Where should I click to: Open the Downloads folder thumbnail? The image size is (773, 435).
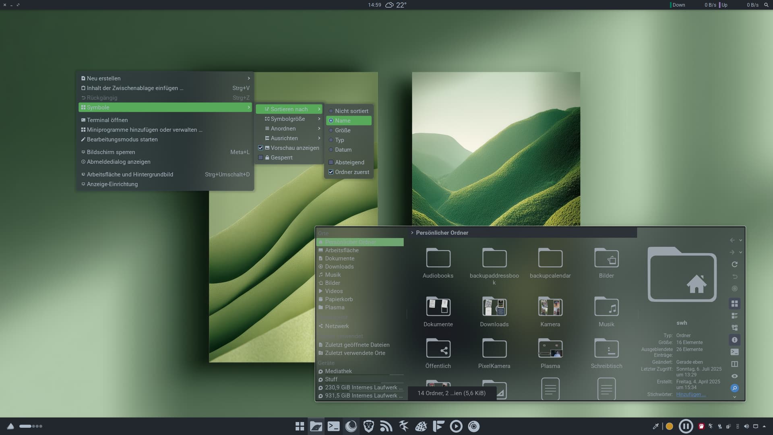coord(494,308)
